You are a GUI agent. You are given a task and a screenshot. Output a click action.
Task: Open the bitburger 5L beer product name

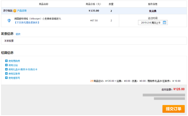click(38, 19)
